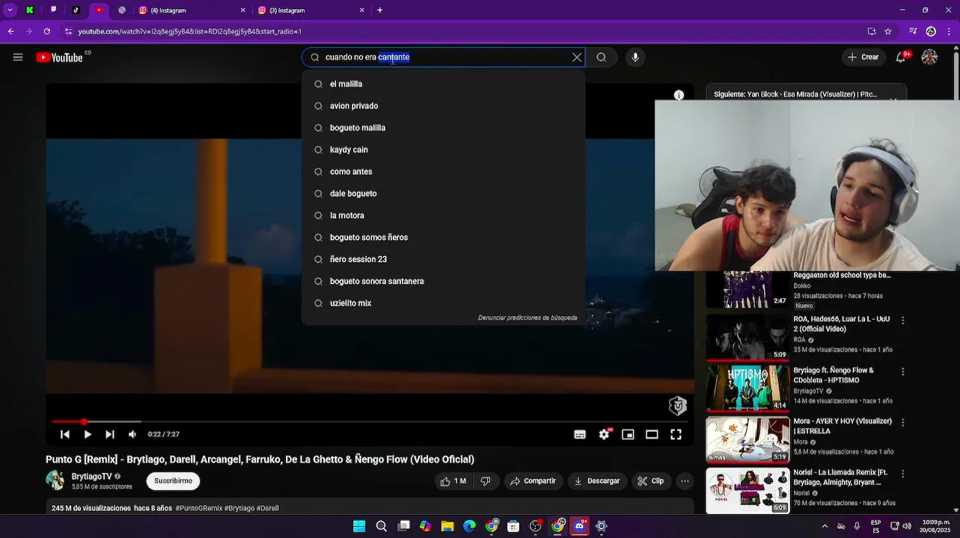
Task: Enable miniplayer mode
Action: pyautogui.click(x=628, y=434)
